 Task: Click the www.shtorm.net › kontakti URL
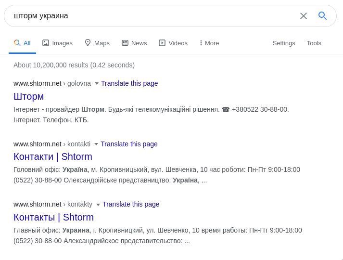pos(52,144)
